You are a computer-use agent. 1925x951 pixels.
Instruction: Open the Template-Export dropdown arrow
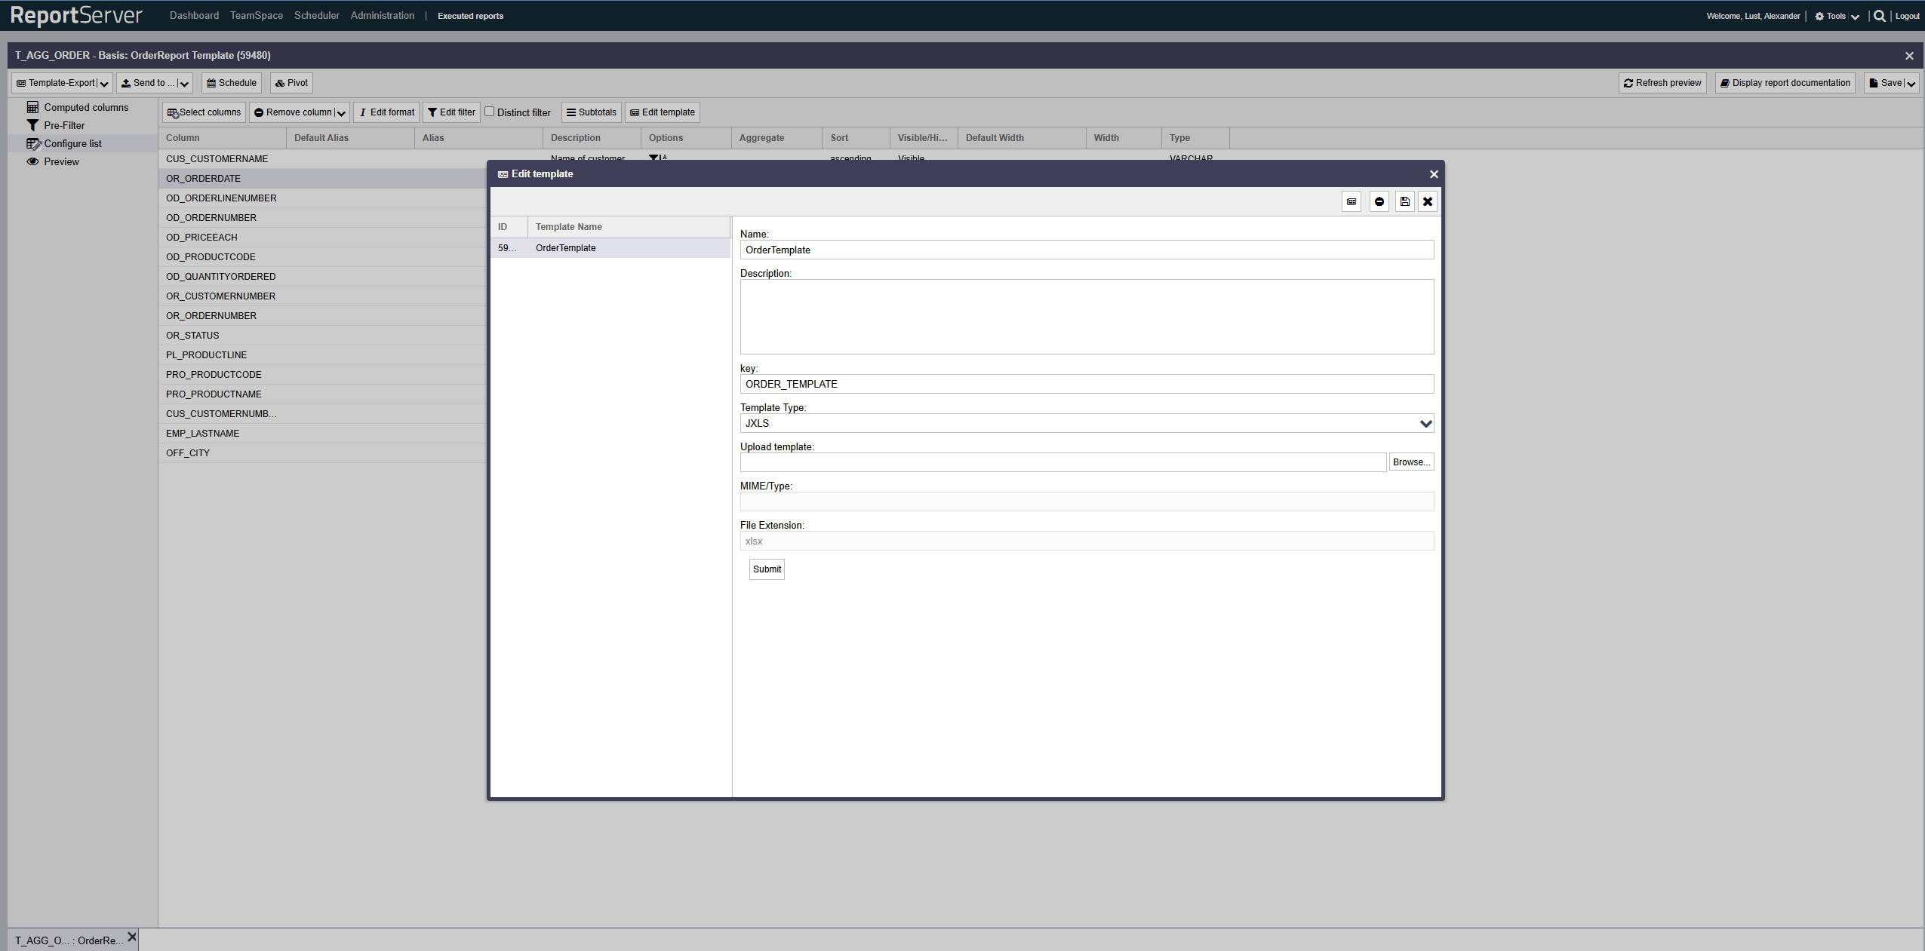tap(105, 84)
